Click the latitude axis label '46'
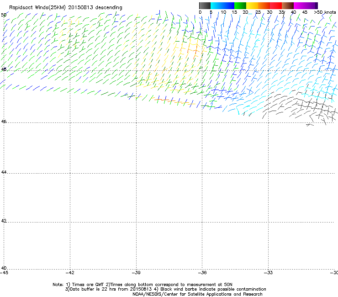338x297 pixels. [x=4, y=122]
